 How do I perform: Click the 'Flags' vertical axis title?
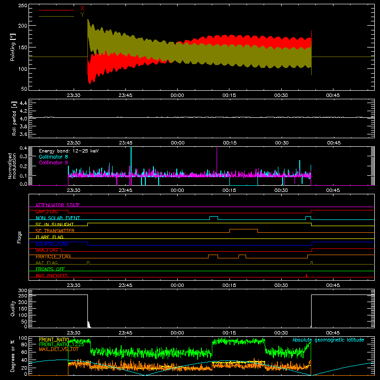coord(19,237)
